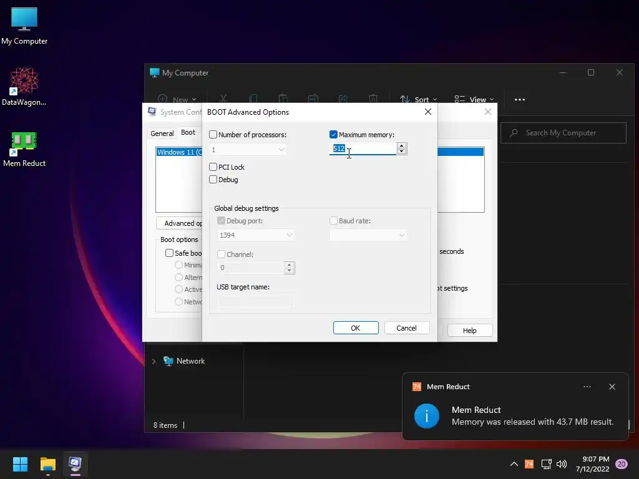639x479 pixels.
Task: Click Paste icon in My Computer toolbar
Action: 283,99
